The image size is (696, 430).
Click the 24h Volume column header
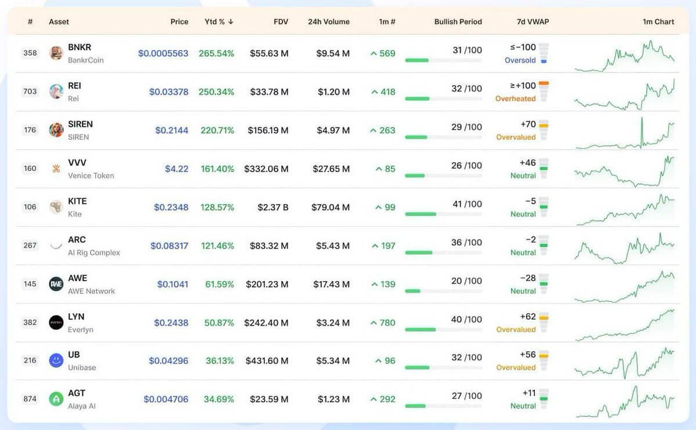click(329, 21)
